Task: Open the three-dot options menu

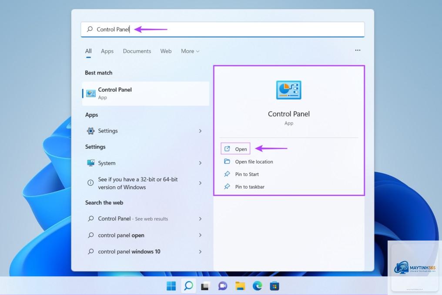Action: (x=358, y=50)
